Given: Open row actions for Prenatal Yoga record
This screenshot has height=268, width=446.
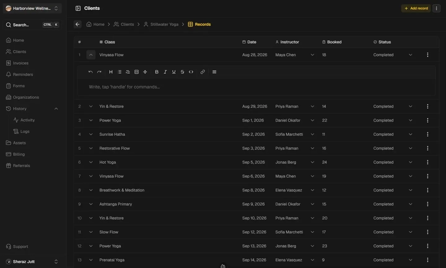Looking at the screenshot, I should (428, 260).
